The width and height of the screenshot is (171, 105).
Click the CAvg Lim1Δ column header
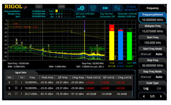pyautogui.click(x=124, y=77)
